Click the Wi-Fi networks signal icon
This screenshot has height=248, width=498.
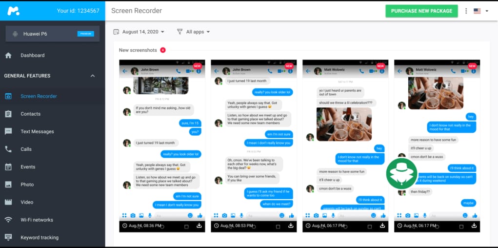pos(8,220)
